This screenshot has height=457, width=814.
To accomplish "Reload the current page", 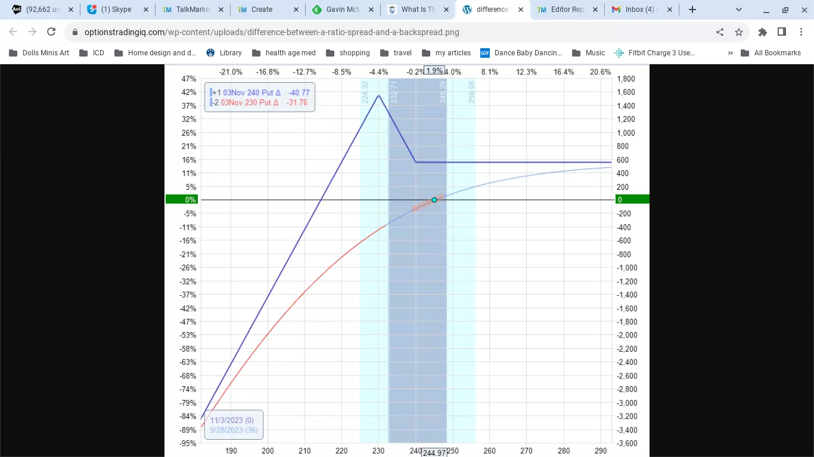I will point(51,32).
